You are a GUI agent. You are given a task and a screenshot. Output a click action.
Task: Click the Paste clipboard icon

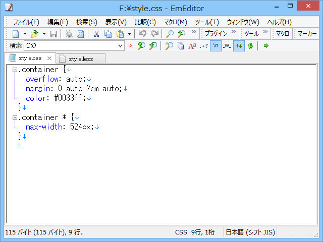[x=120, y=34]
